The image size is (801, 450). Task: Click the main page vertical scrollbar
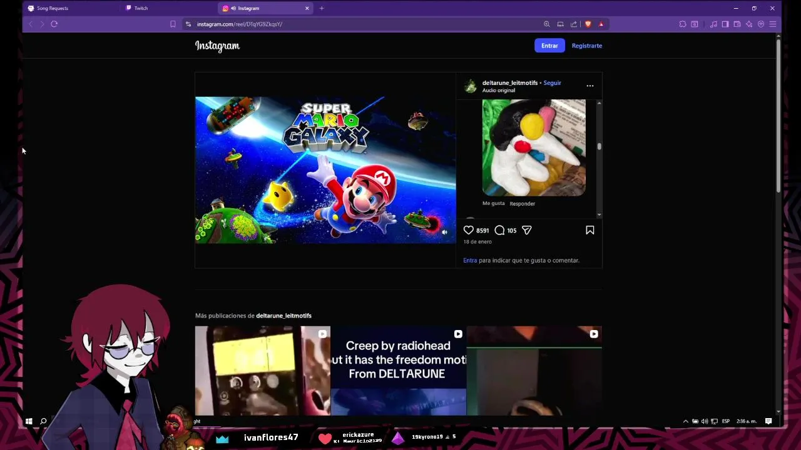click(778, 116)
